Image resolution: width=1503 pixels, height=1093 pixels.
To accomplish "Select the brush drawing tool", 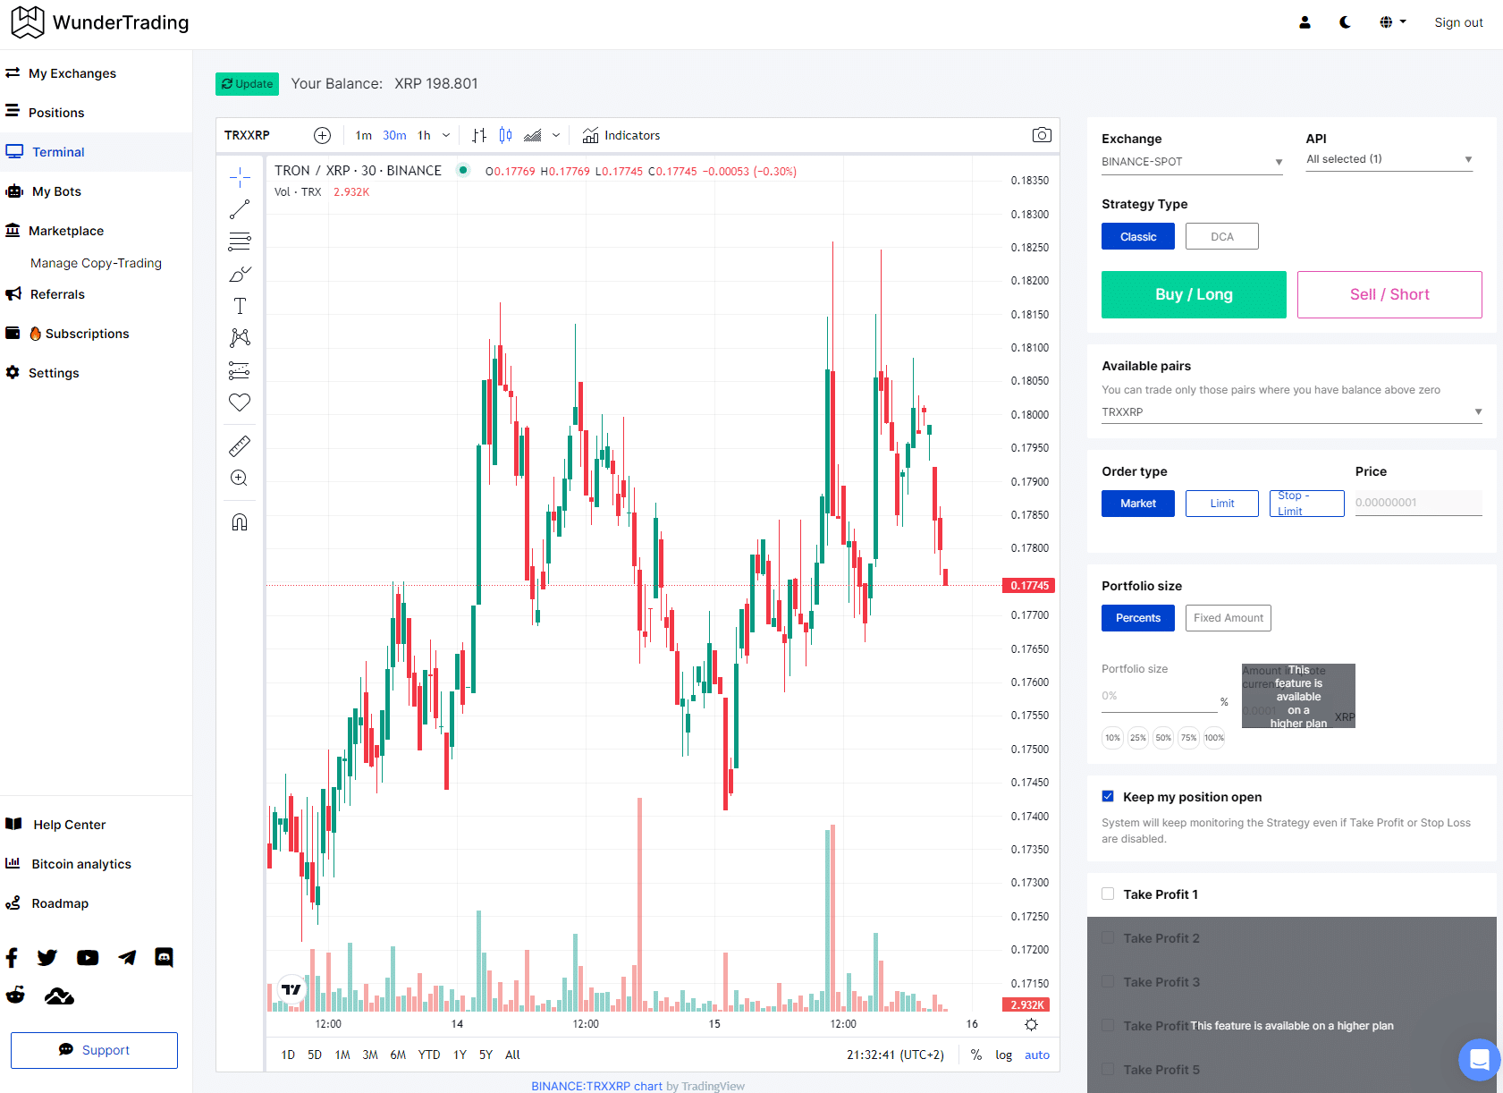I will (240, 274).
